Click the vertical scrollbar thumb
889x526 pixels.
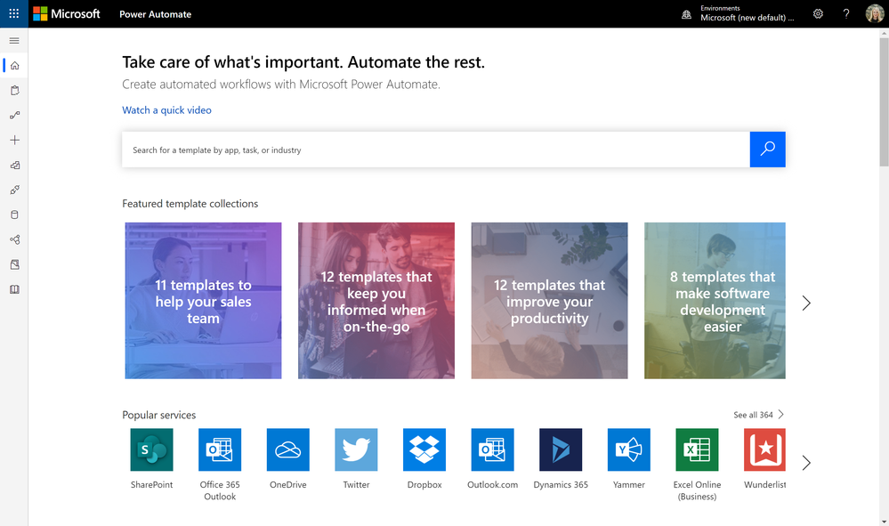[884, 102]
